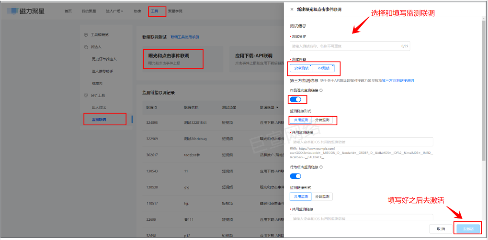Select the 应用下载-API联调 card
The image size is (488, 240).
[x=257, y=59]
